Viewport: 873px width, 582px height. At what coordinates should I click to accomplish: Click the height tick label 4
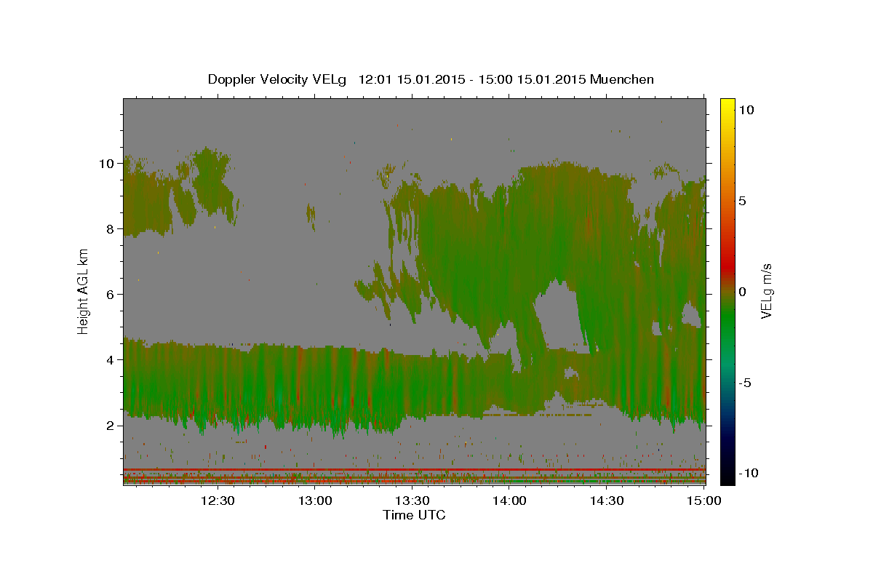pos(111,360)
